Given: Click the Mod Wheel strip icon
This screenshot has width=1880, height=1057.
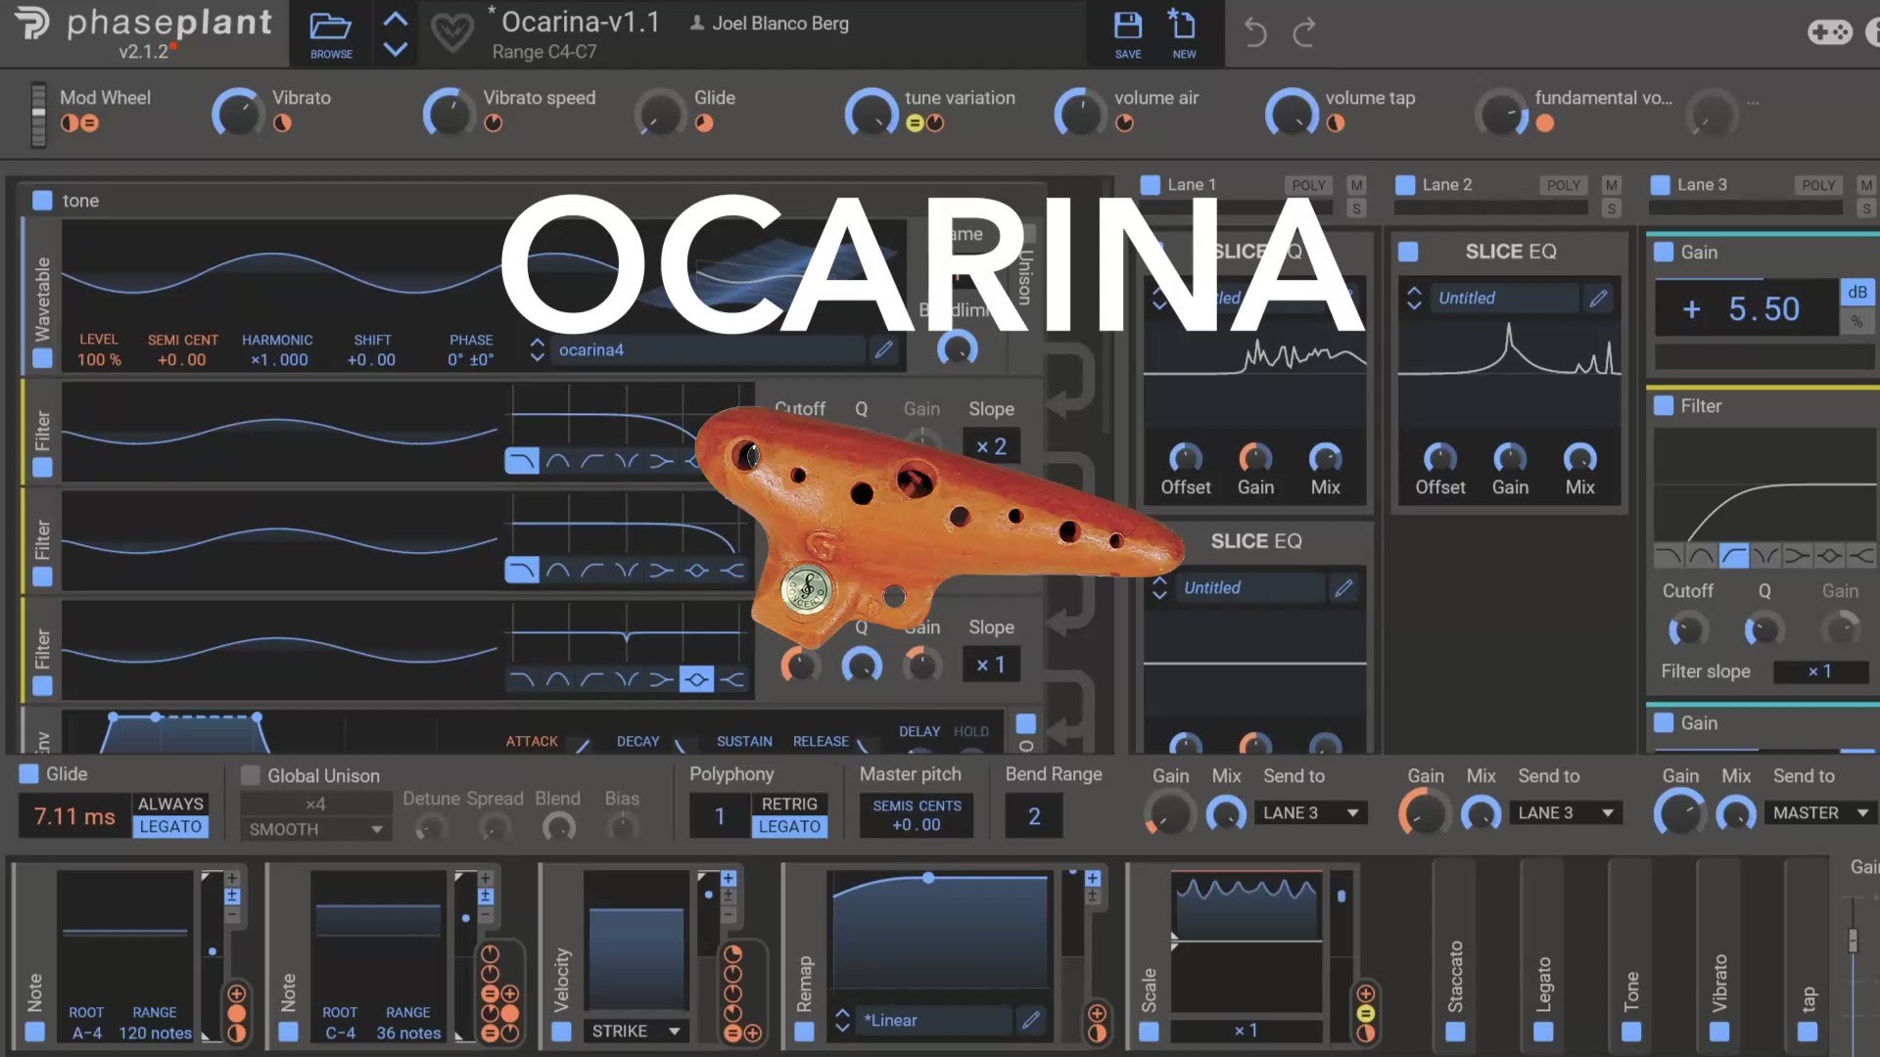Looking at the screenshot, I should pos(38,114).
